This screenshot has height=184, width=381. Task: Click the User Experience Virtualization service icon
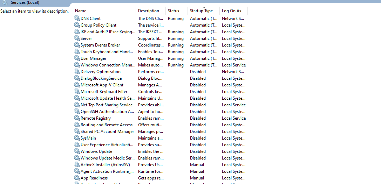pos(77,145)
